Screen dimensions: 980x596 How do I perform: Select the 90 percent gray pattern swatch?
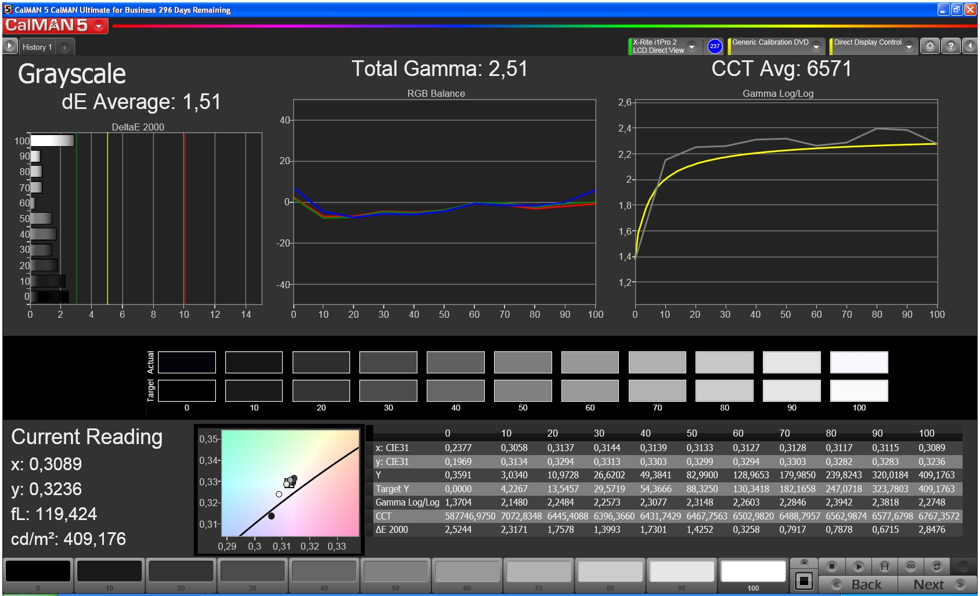click(682, 571)
